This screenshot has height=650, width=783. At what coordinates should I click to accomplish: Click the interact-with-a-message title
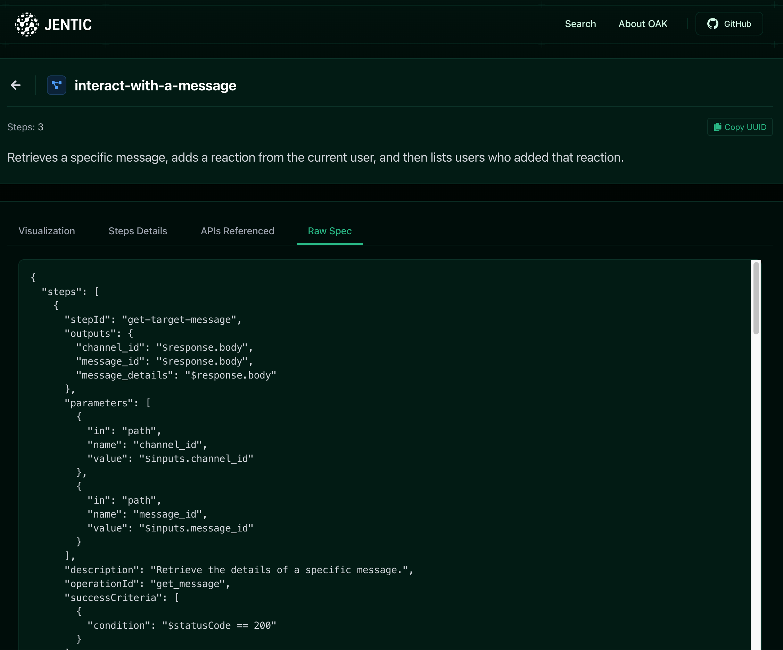pos(156,86)
